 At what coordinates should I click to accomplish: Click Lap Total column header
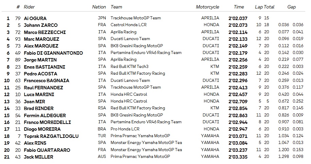[x=264, y=7]
